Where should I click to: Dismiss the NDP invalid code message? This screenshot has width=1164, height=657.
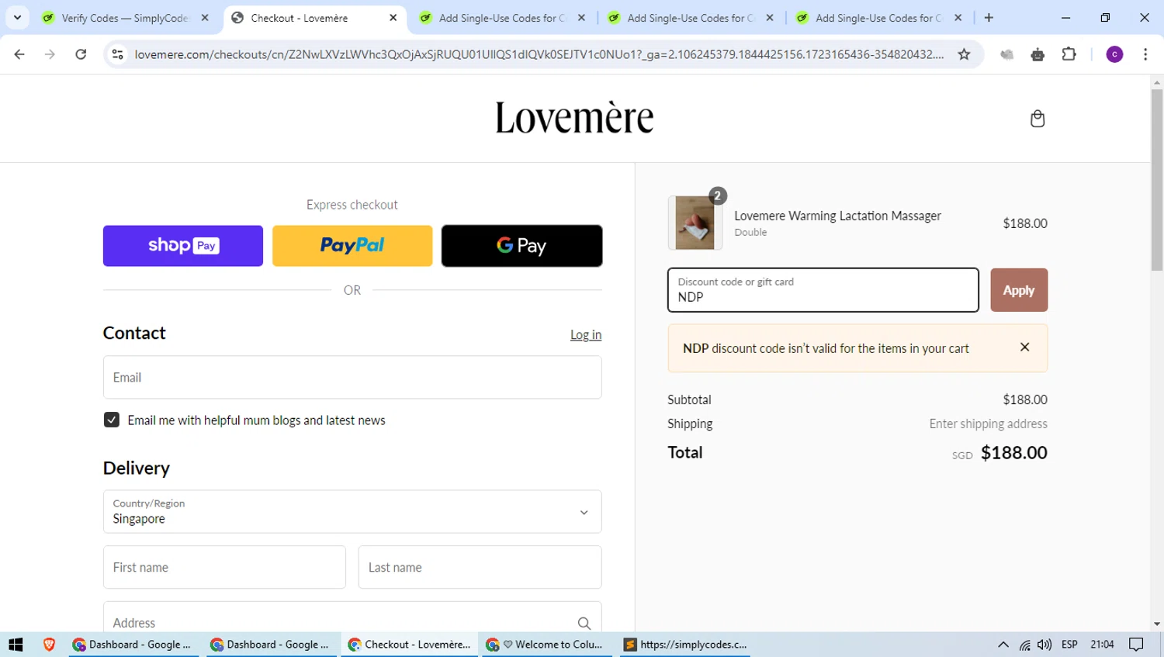tap(1024, 348)
